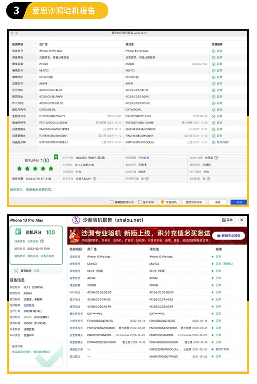Click the question icon before 如何判断?

coord(213,142)
